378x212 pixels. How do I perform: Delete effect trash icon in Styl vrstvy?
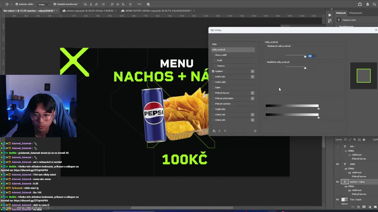click(x=255, y=131)
